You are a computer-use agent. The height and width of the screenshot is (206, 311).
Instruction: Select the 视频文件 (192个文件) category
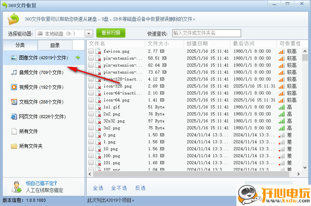click(x=43, y=87)
